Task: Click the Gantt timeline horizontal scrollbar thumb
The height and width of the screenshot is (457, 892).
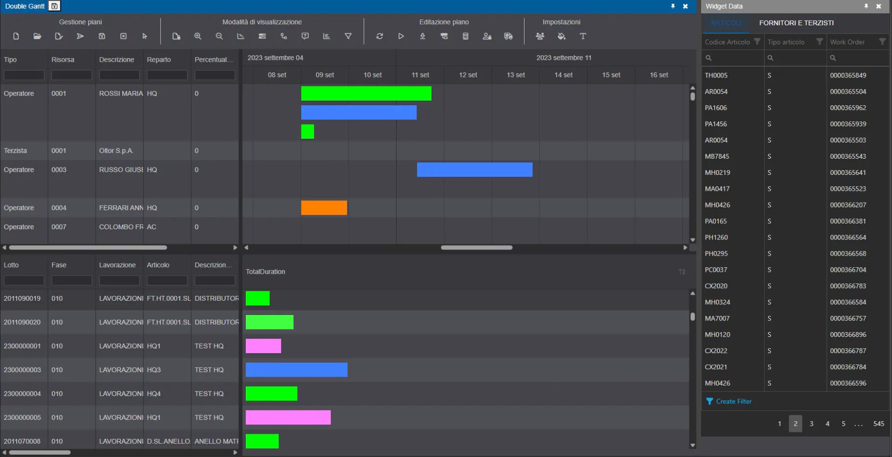Action: point(477,248)
